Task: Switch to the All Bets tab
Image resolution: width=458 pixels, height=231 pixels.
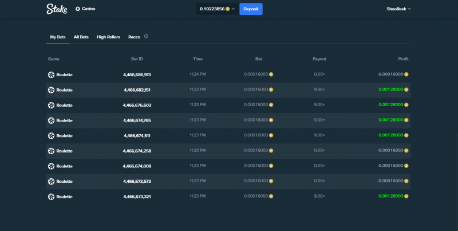Action: click(x=81, y=37)
